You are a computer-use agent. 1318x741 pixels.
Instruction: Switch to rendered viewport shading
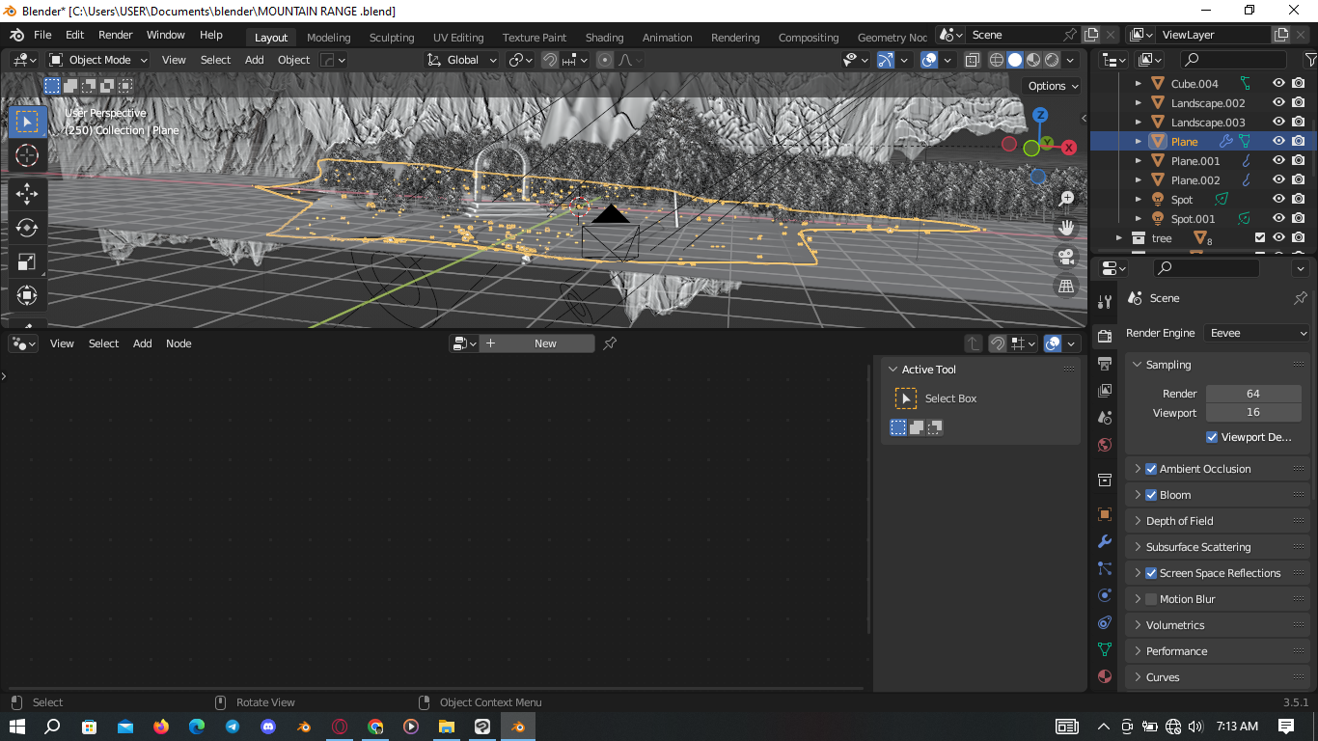[1052, 60]
